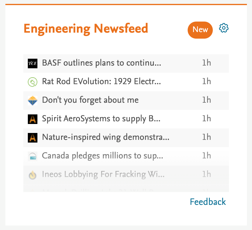Click the 1h timestamp on Canada row

tap(207, 156)
